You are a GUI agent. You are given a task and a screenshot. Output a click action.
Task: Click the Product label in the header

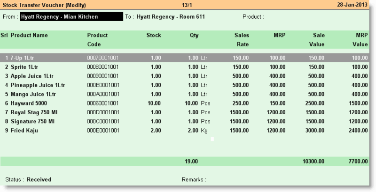(x=253, y=17)
